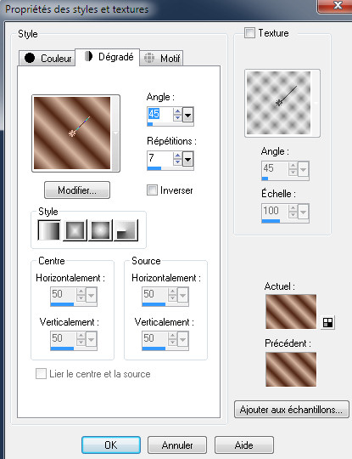This screenshot has width=352, height=459.
Task: Select the radial gradient style icon
Action: (126, 230)
